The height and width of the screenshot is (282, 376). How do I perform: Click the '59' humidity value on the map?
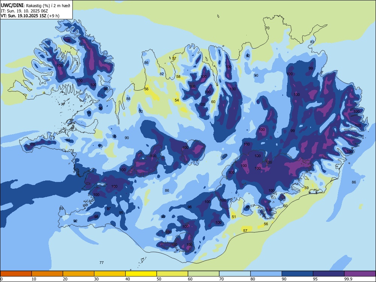[306, 188]
